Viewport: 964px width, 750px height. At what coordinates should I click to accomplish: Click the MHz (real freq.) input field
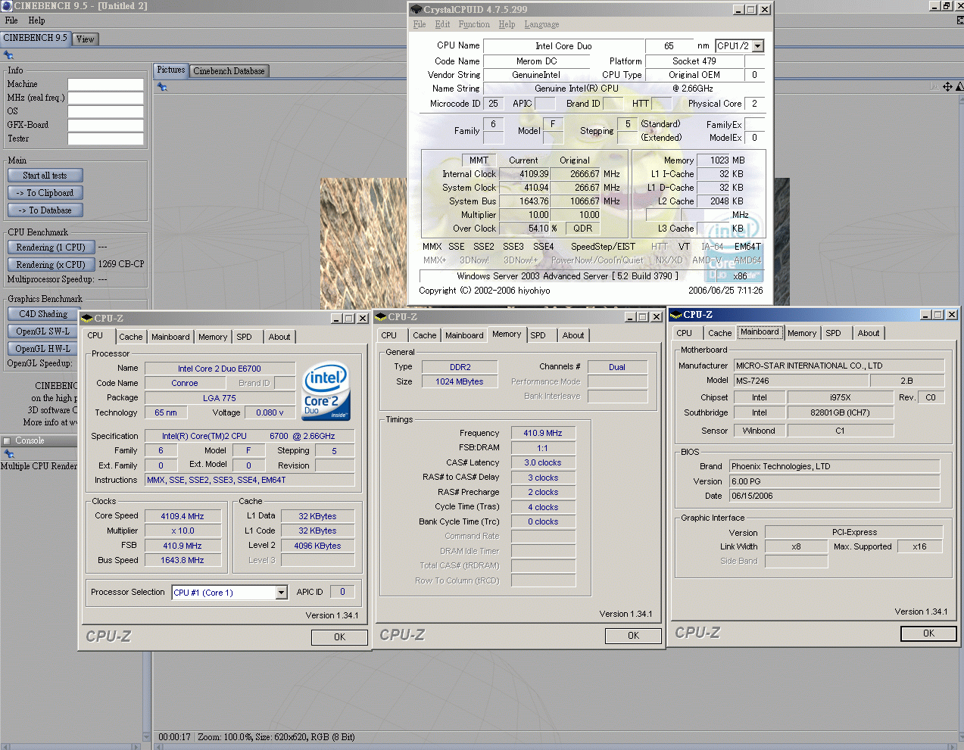[x=105, y=98]
